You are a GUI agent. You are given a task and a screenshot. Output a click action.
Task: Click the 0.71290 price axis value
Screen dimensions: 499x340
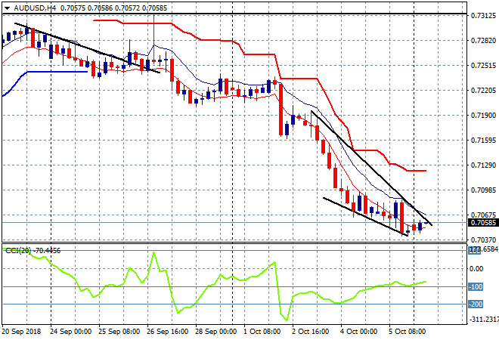pyautogui.click(x=483, y=165)
